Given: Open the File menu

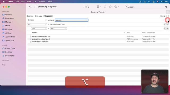Looking at the screenshot, I should tap(17, 2).
